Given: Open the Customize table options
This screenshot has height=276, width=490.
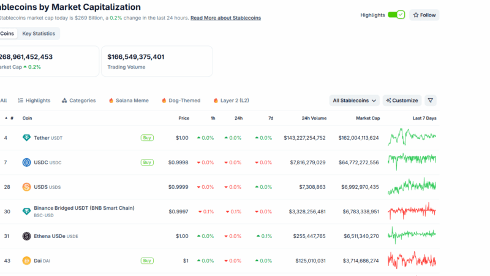Looking at the screenshot, I should pos(402,101).
